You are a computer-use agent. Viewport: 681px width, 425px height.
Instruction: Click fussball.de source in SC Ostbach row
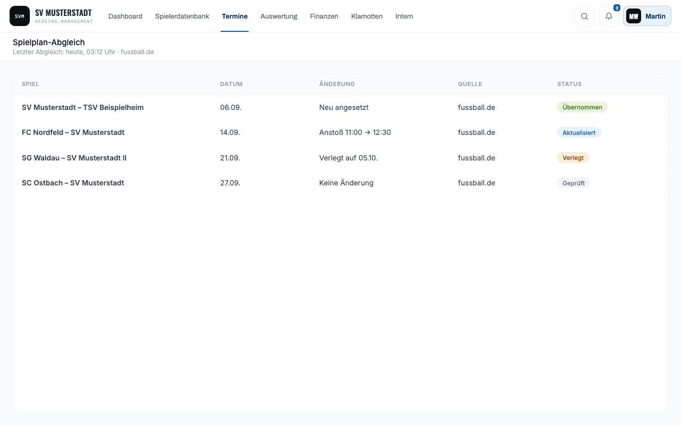[477, 183]
